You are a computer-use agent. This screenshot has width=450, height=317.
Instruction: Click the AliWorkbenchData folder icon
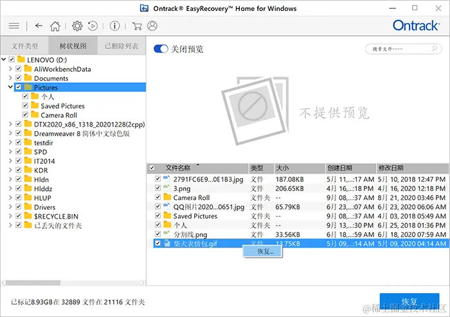pyautogui.click(x=28, y=69)
